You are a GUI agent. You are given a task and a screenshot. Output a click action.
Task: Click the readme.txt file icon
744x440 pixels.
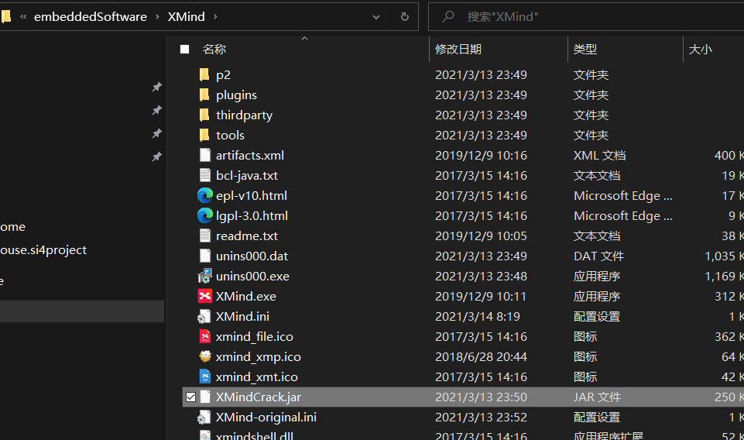(205, 235)
